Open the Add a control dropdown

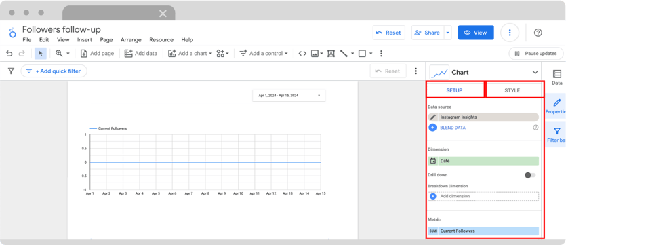click(263, 54)
